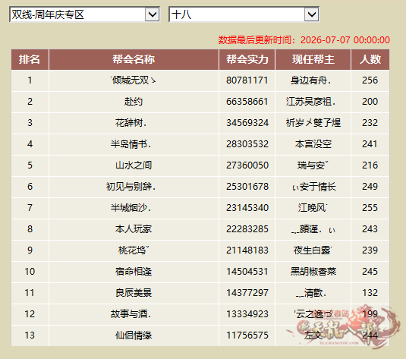The width and height of the screenshot is (406, 359).
Task: Click the member count 132
Action: 370,293
